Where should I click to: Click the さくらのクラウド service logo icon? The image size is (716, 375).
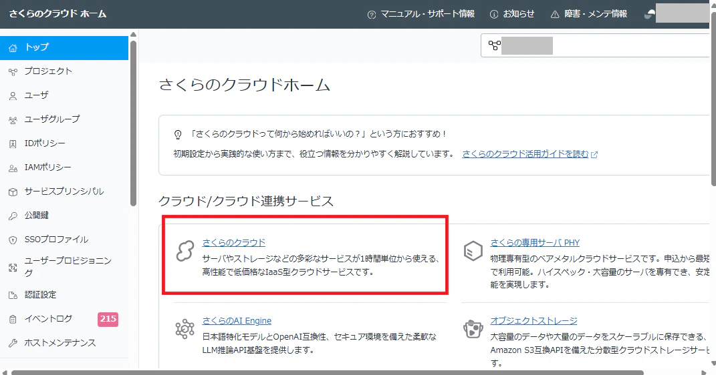tap(185, 251)
